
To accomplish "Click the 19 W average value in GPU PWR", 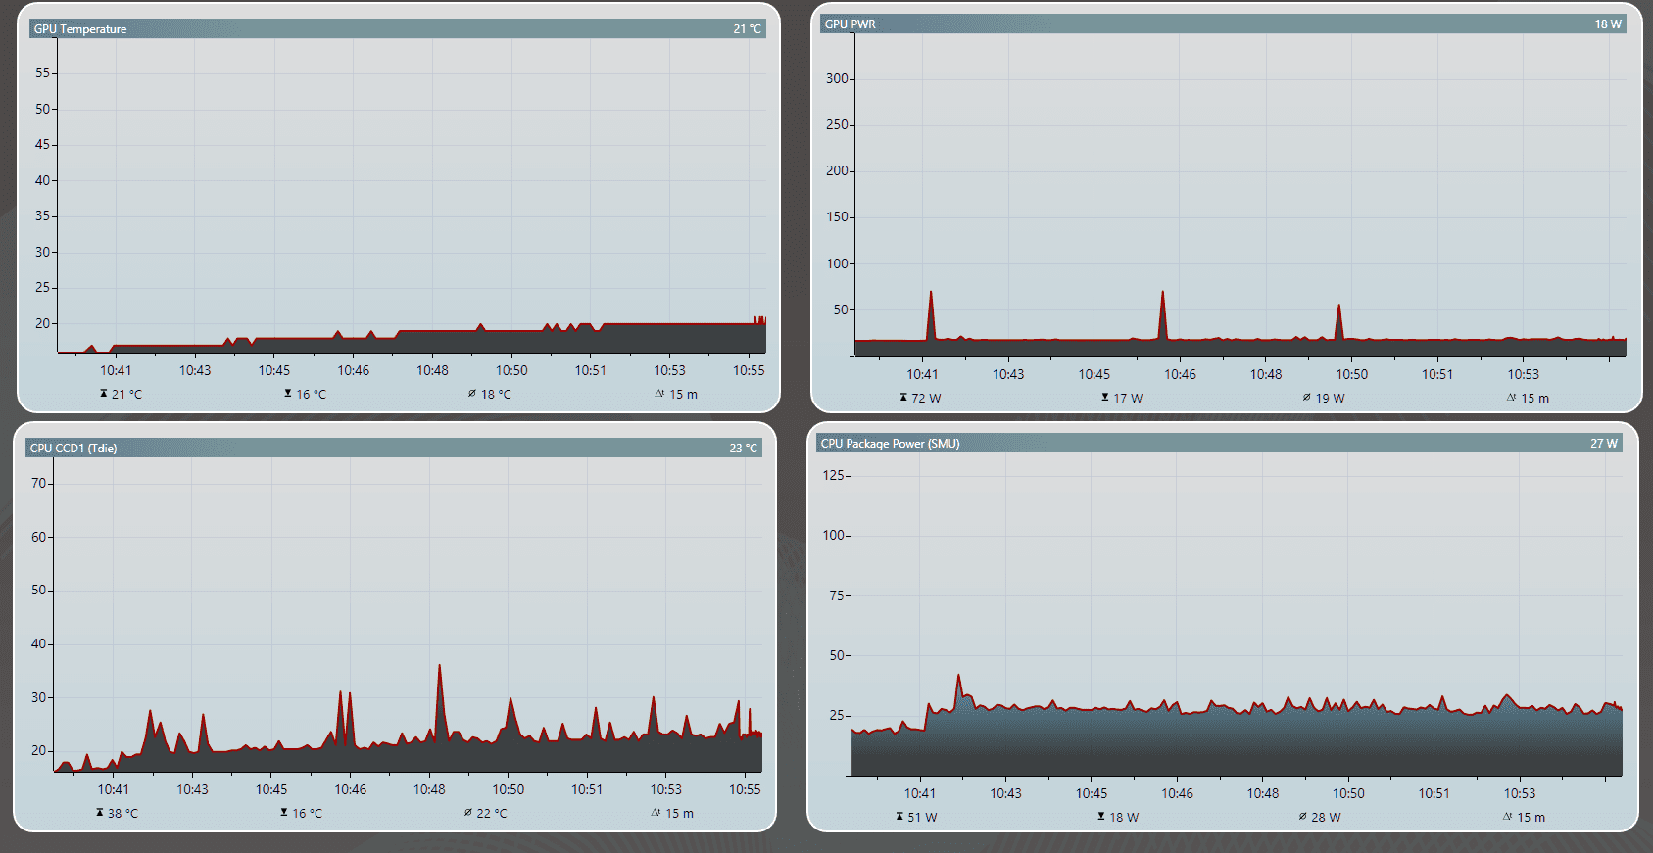I will click(1330, 399).
